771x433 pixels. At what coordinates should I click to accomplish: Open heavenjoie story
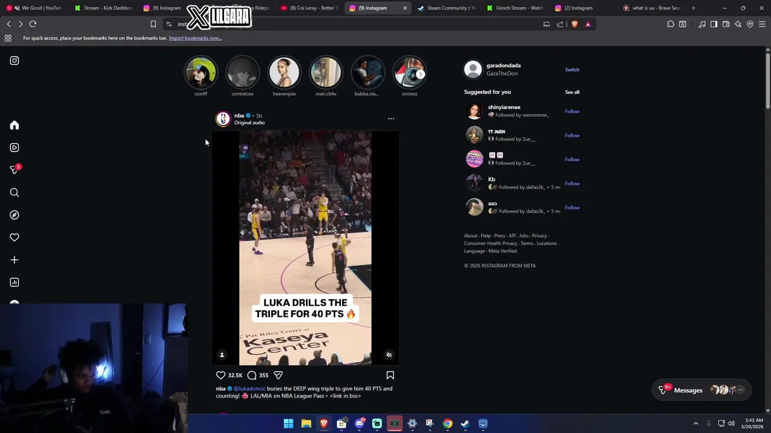pos(284,73)
